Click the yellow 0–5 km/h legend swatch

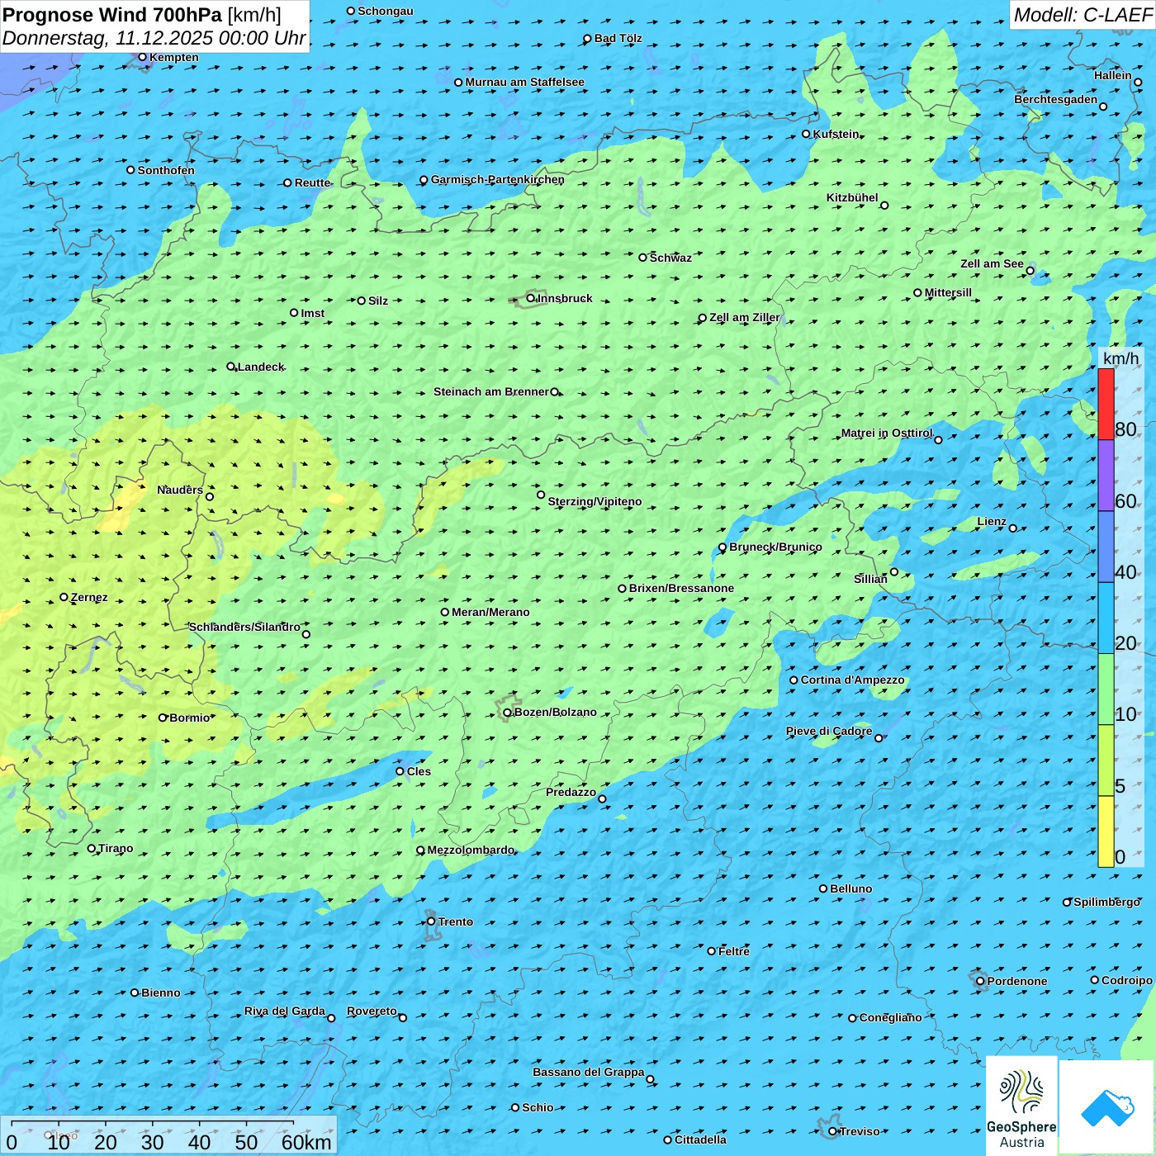coord(1106,831)
